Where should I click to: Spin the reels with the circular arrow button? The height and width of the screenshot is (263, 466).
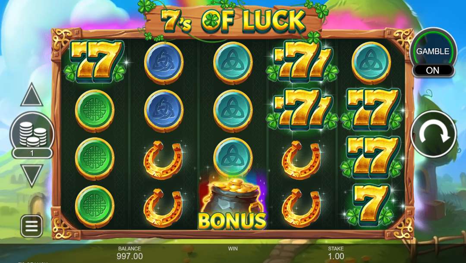[433, 134]
